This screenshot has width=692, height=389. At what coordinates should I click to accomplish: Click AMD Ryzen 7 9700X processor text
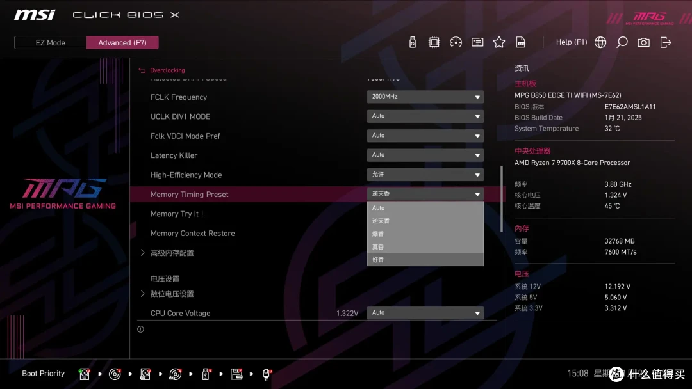[572, 163]
